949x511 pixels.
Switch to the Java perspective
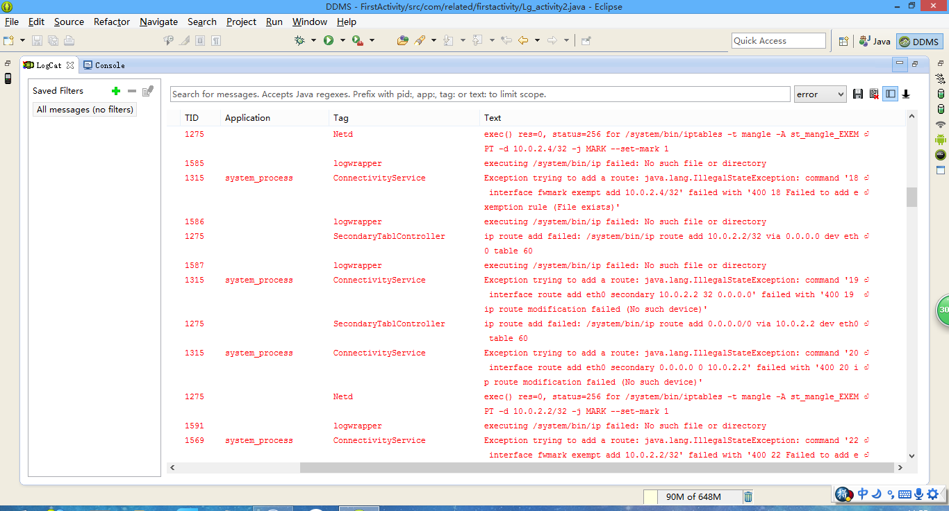point(875,42)
